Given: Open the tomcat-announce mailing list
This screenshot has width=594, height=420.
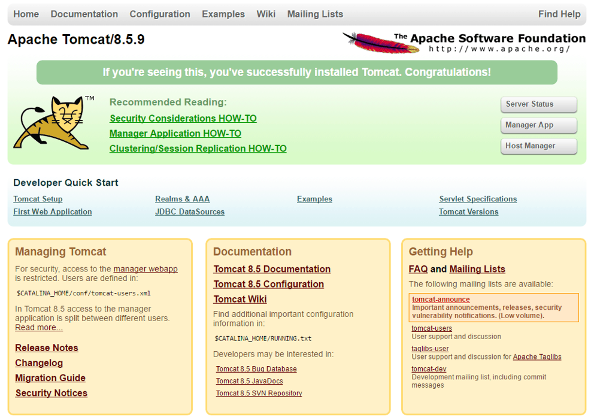Looking at the screenshot, I should pyautogui.click(x=440, y=299).
